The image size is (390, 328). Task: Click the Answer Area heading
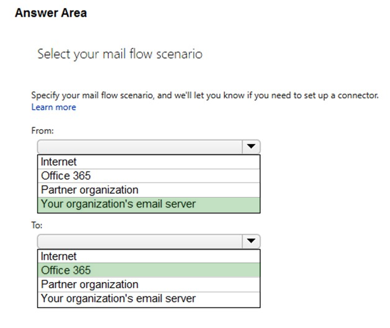click(51, 13)
